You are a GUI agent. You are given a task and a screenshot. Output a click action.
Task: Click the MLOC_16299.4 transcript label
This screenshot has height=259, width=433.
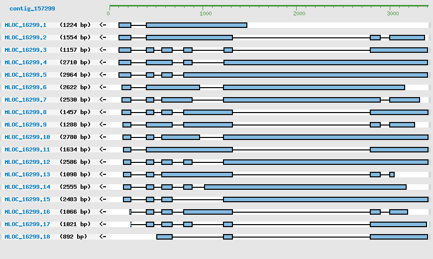tap(25, 62)
